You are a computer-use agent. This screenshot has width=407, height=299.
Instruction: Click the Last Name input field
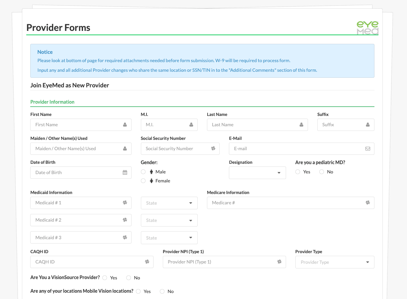[x=253, y=125]
